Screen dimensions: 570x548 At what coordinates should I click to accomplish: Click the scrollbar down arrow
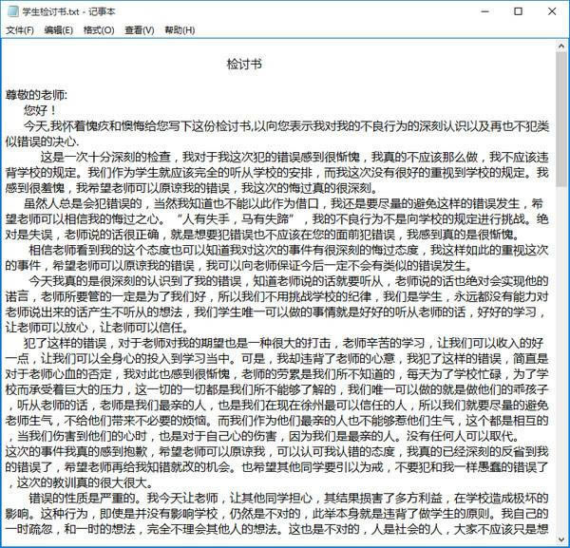pos(560,539)
